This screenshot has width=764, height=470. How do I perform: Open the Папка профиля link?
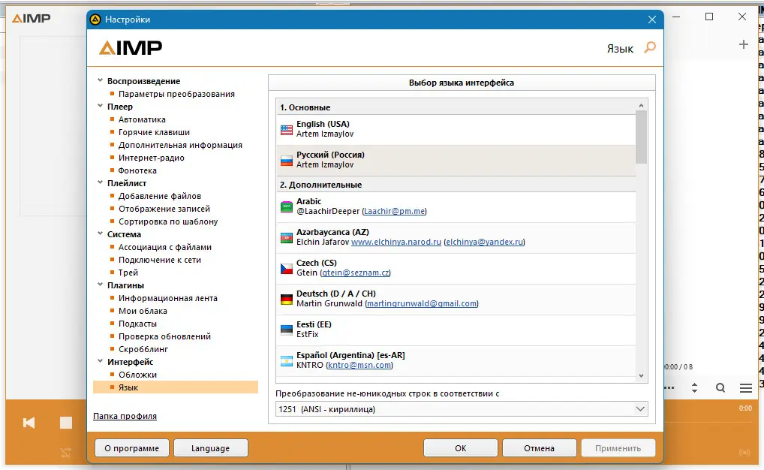[x=125, y=416]
